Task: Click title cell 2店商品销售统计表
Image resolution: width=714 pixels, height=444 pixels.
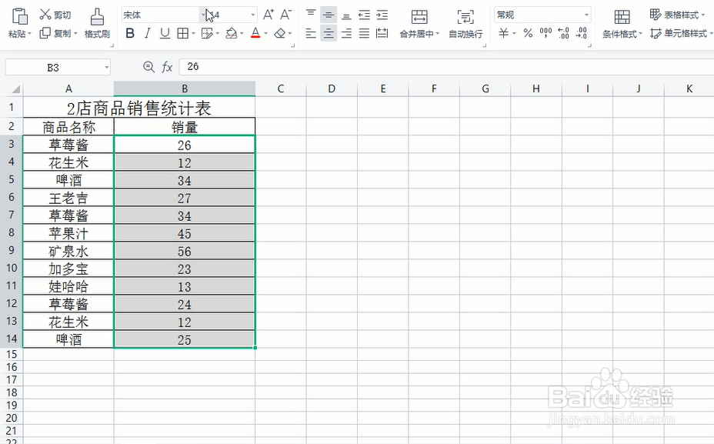Action: pos(139,108)
